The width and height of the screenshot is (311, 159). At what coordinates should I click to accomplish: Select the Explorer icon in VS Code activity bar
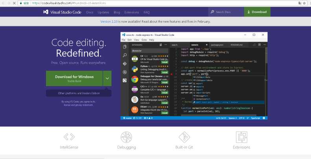point(125,47)
